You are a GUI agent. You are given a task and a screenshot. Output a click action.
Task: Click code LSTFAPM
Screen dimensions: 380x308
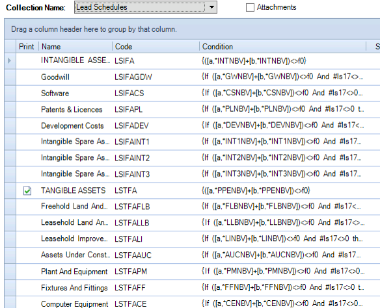[131, 272]
